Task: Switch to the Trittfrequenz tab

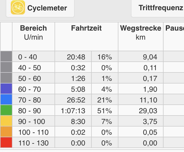Action: tap(158, 8)
